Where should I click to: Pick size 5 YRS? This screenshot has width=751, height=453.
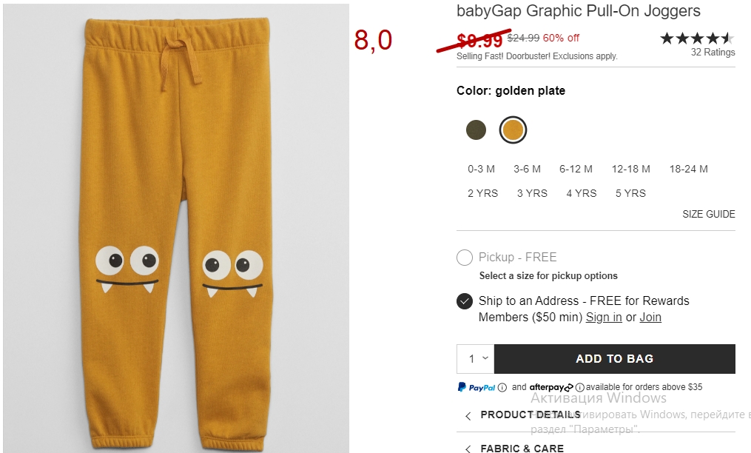point(630,193)
